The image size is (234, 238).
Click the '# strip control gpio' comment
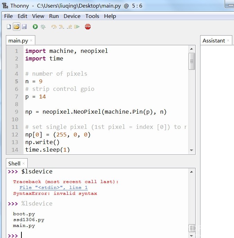(60, 89)
